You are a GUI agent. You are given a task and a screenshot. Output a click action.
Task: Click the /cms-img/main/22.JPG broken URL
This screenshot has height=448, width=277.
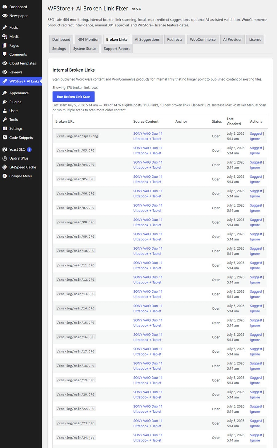76,409
